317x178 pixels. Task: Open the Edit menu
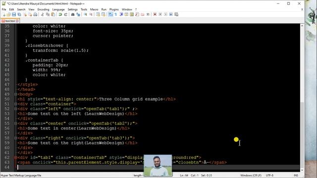coord(11,9)
